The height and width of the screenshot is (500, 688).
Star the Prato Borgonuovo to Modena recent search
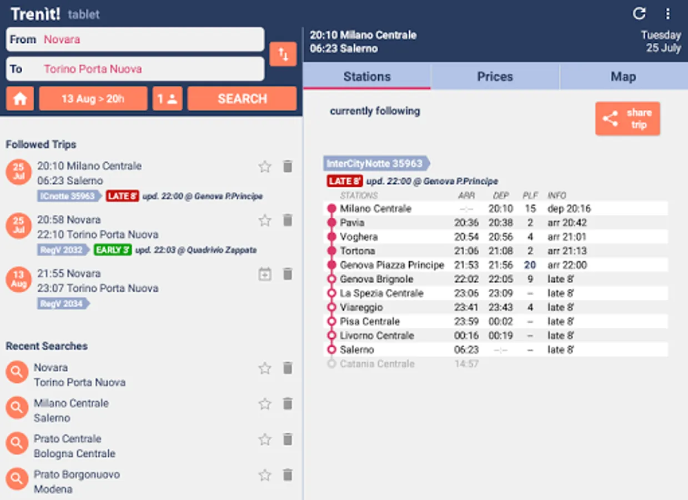(265, 475)
